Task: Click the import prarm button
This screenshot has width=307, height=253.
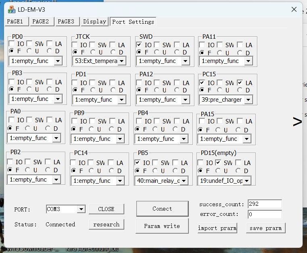Action: pos(217,228)
